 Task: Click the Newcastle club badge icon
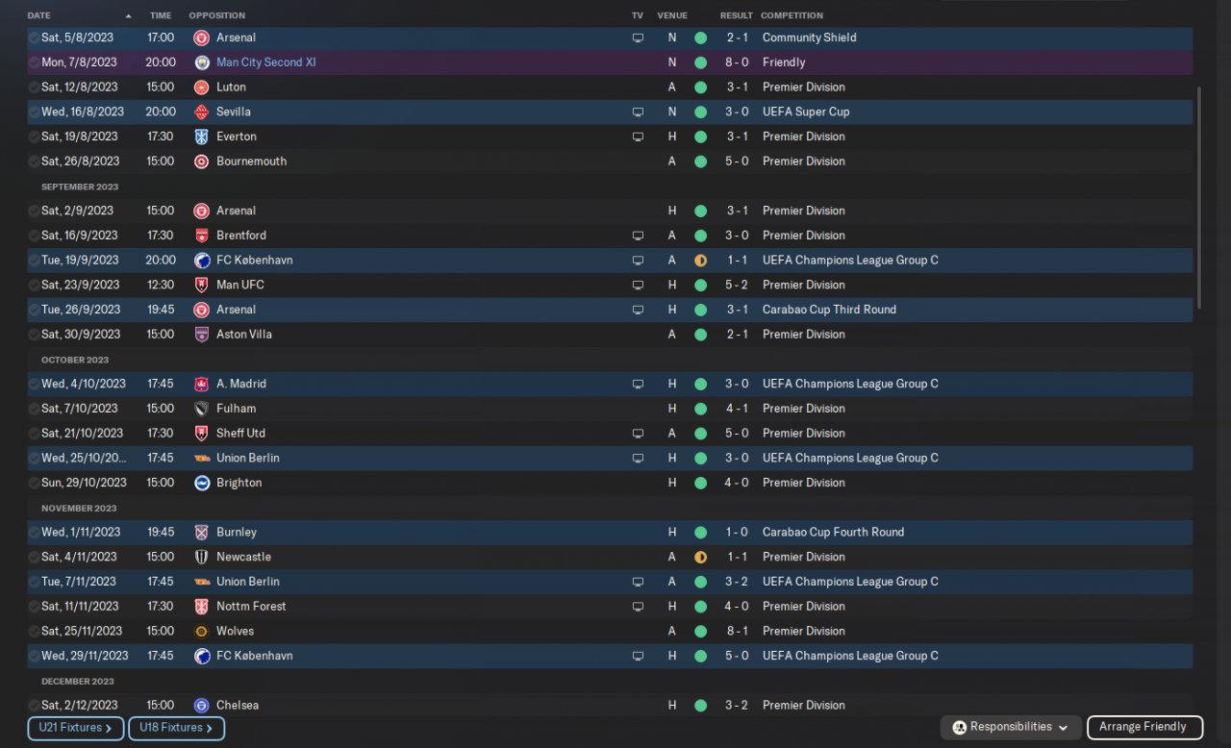201,557
